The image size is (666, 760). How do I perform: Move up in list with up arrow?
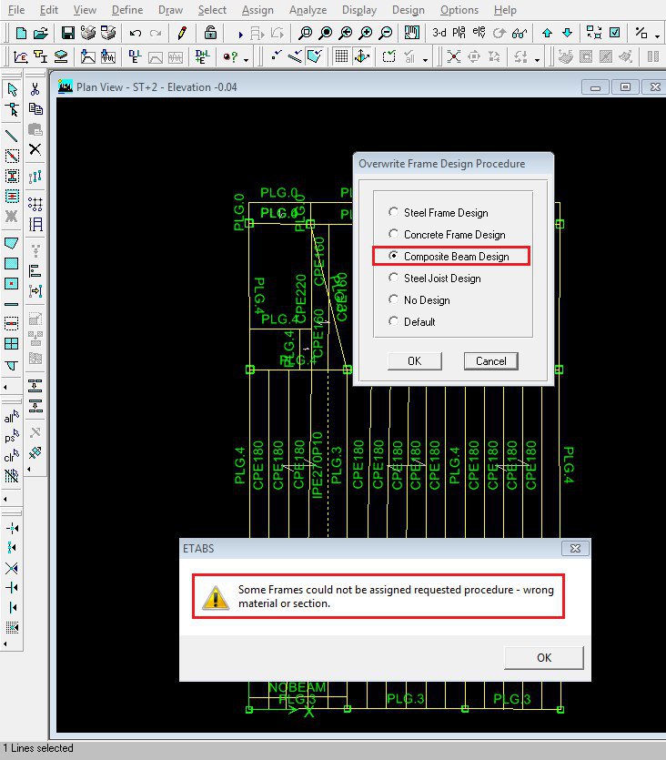(x=548, y=33)
